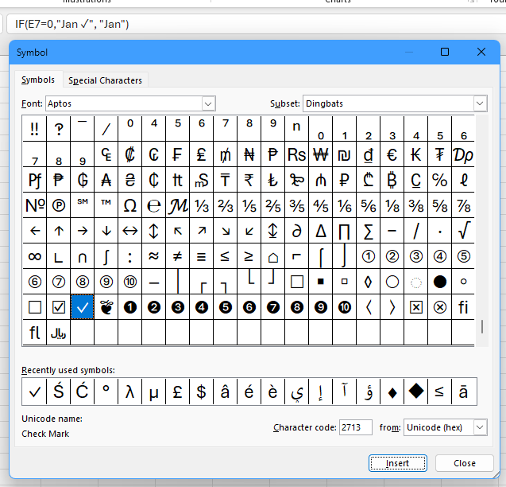The image size is (506, 487).
Task: Click the Character code input field
Action: 356,427
